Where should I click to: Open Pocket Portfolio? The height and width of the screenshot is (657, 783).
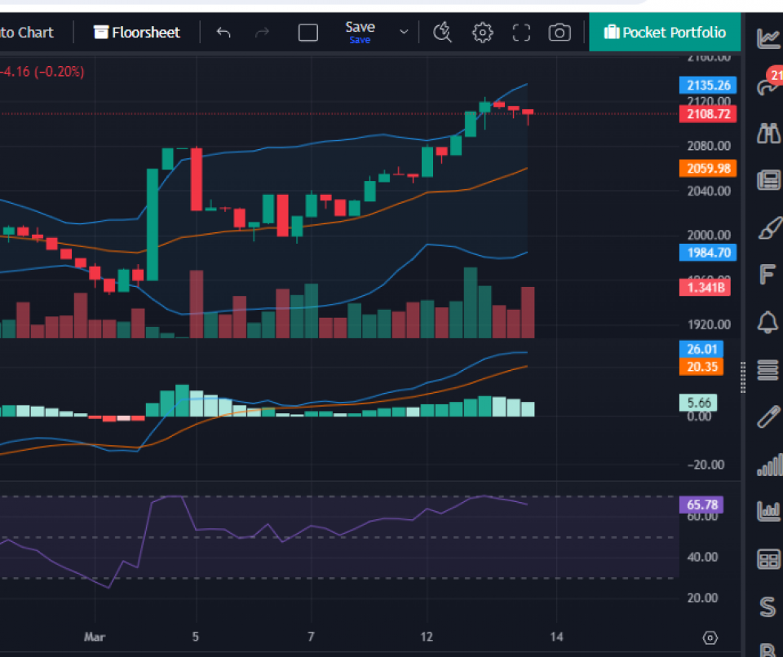665,33
